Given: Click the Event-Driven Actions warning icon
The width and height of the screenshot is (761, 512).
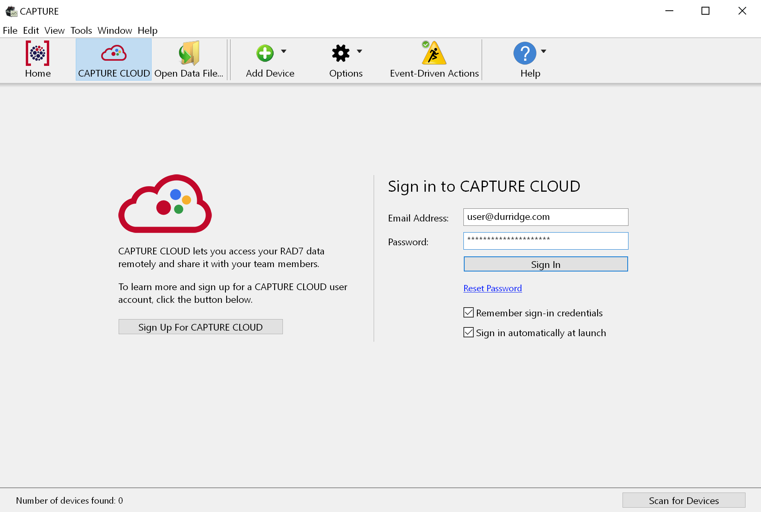Looking at the screenshot, I should click(434, 53).
